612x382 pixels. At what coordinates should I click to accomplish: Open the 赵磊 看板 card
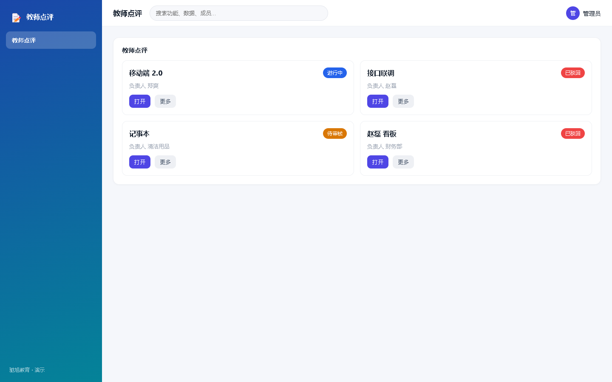tap(378, 162)
